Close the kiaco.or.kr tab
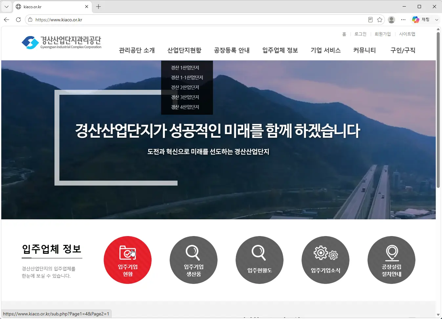The width and height of the screenshot is (442, 319). tap(87, 7)
